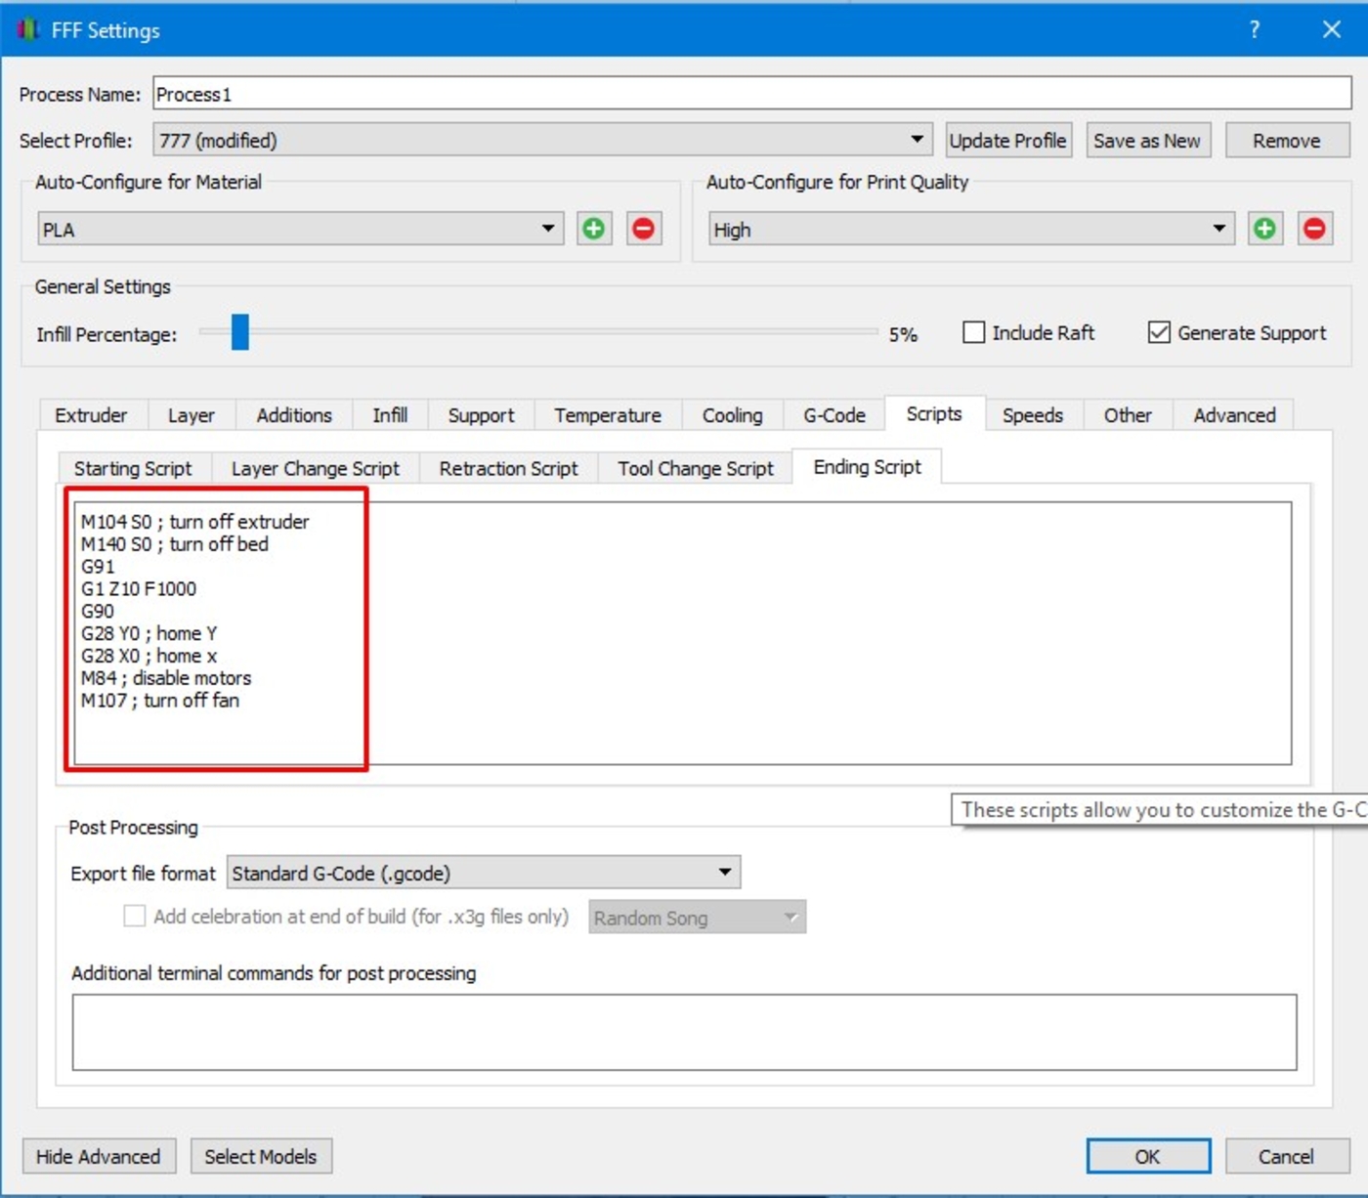This screenshot has height=1198, width=1368.
Task: Enable the Include Raft checkbox
Action: coord(973,332)
